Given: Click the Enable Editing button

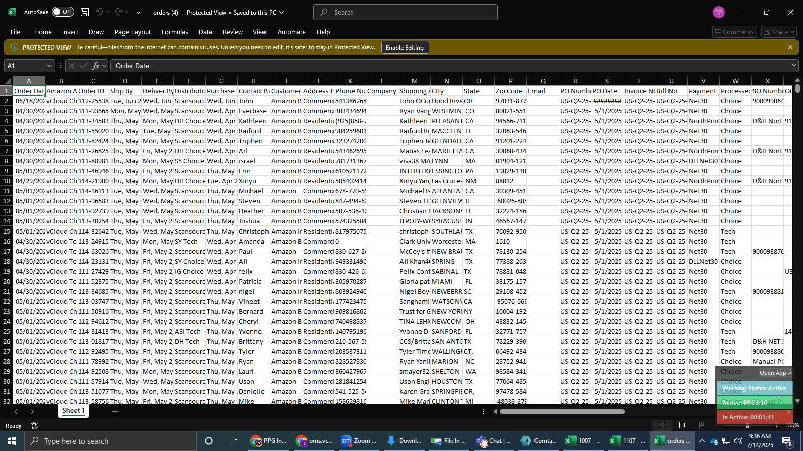Looking at the screenshot, I should click(405, 47).
